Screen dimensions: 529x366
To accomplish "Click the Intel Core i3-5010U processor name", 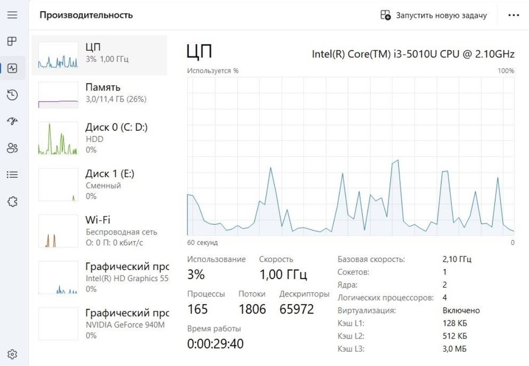I will 413,54.
